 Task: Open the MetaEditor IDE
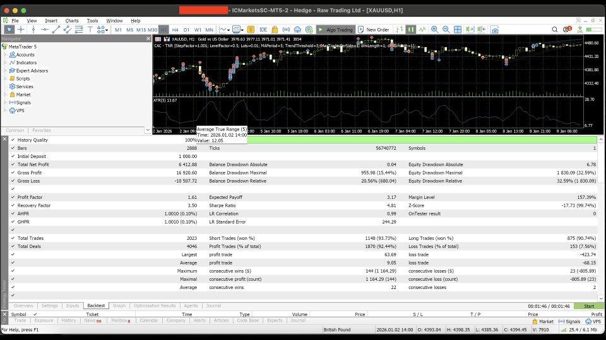(x=264, y=30)
